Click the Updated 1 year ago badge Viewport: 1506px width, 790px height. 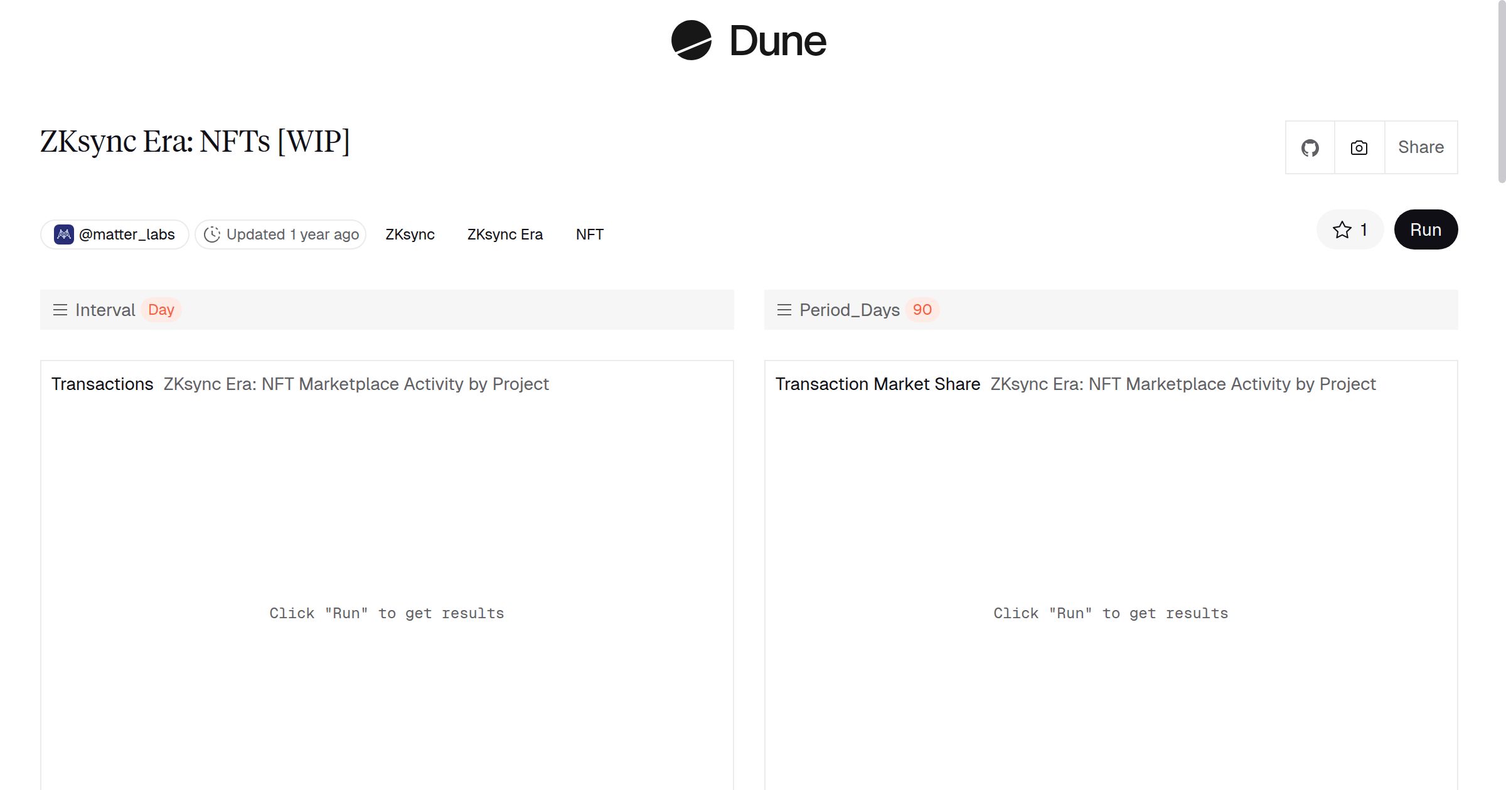tap(292, 234)
